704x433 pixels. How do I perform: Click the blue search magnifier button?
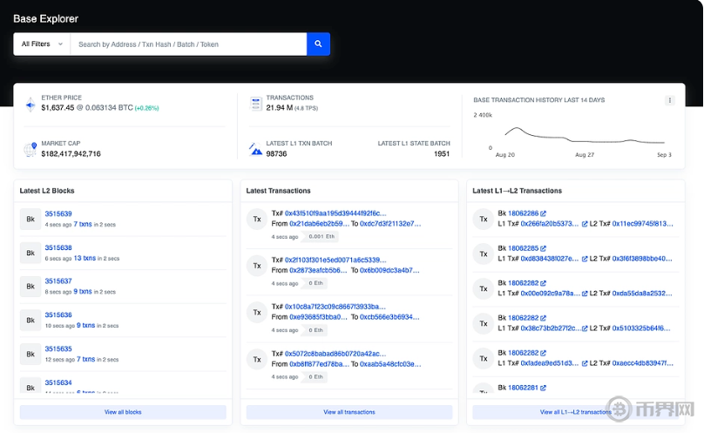(x=318, y=44)
